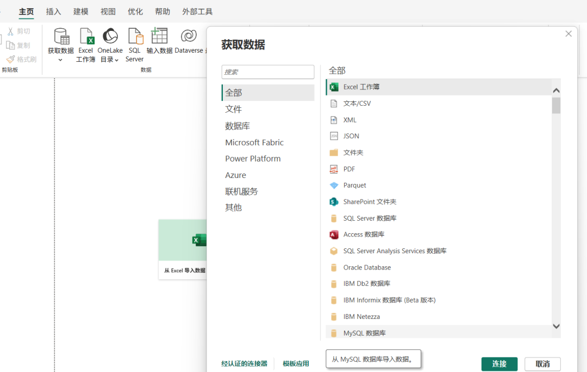Click the 格式刷 format painter icon
587x372 pixels.
tap(10, 59)
